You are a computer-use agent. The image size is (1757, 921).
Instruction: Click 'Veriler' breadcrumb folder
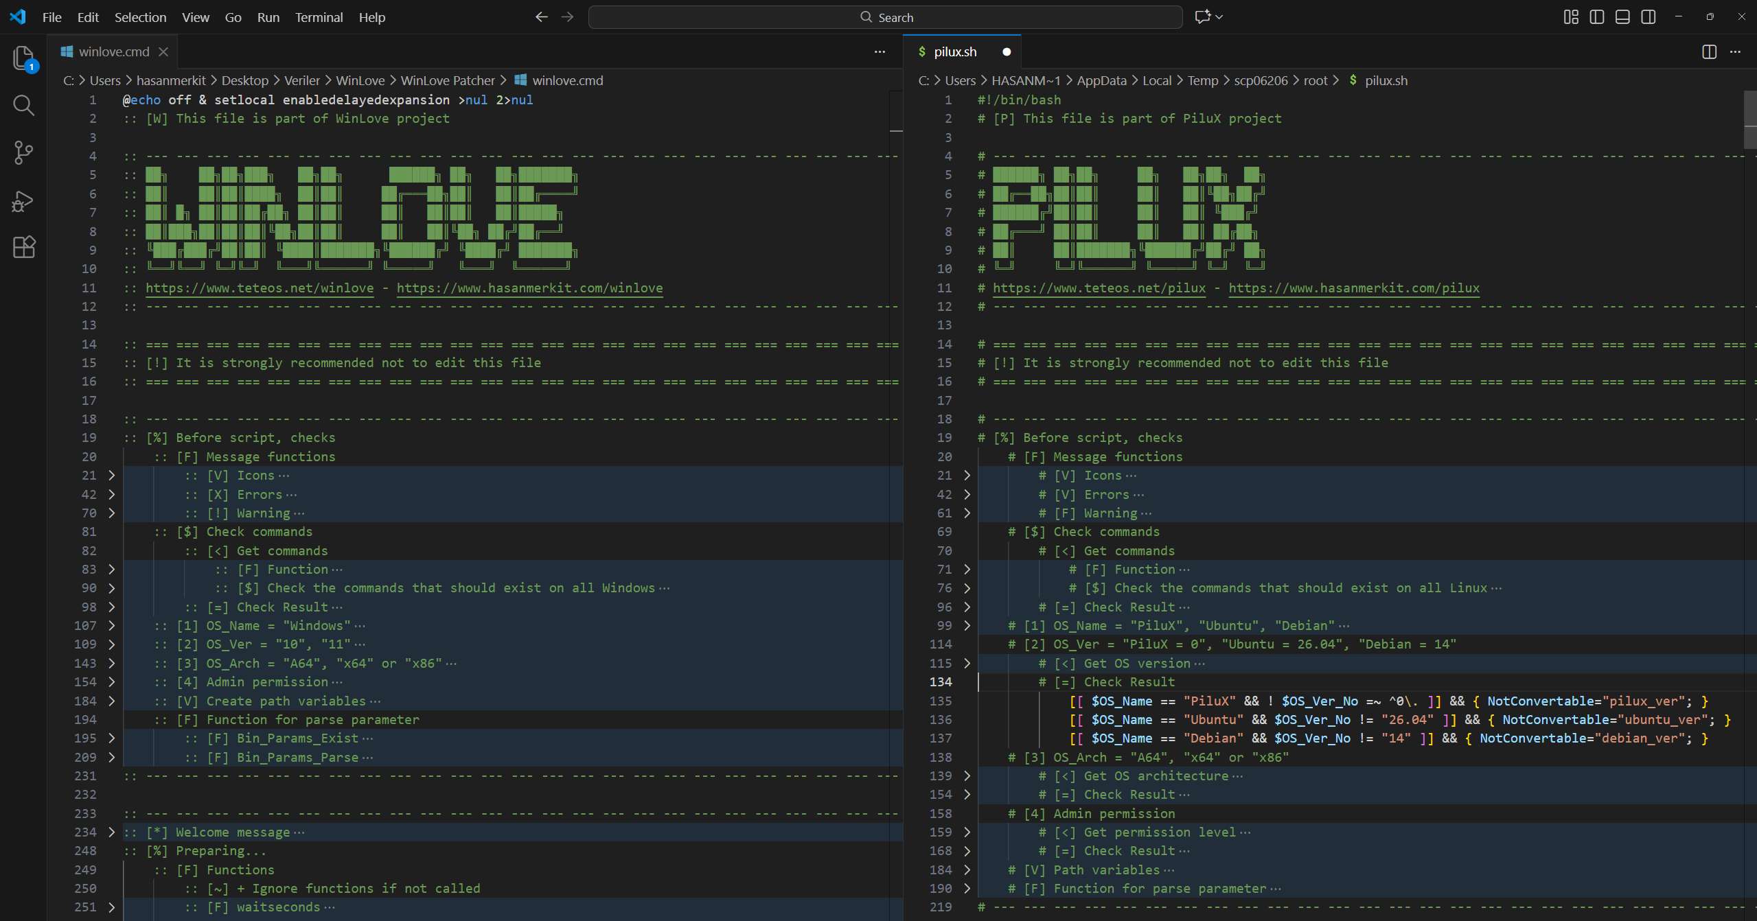302,80
